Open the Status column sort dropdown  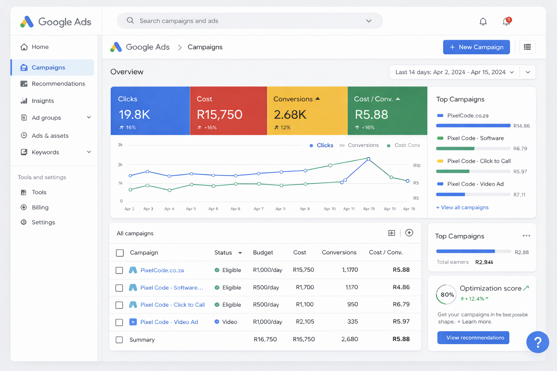point(240,253)
